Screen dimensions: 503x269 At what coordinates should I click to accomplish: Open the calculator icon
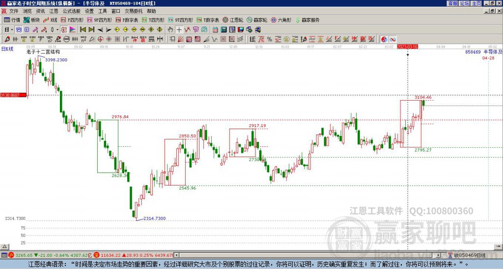coord(224,30)
